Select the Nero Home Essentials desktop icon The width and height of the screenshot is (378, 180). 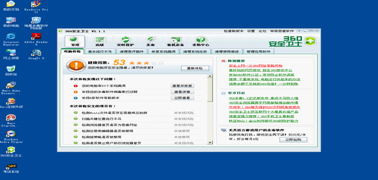click(x=11, y=88)
